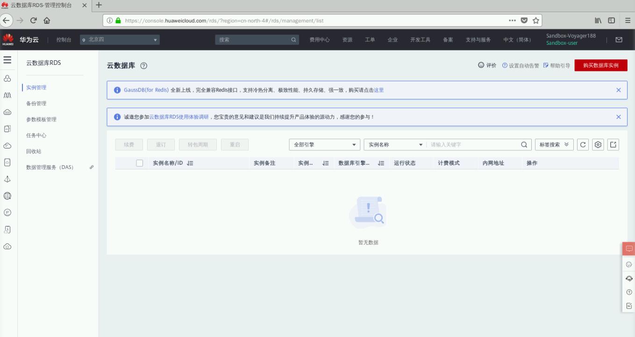This screenshot has height=337, width=635.
Task: Open 数据管理服务 (DAS) in the sidebar
Action: [50, 167]
